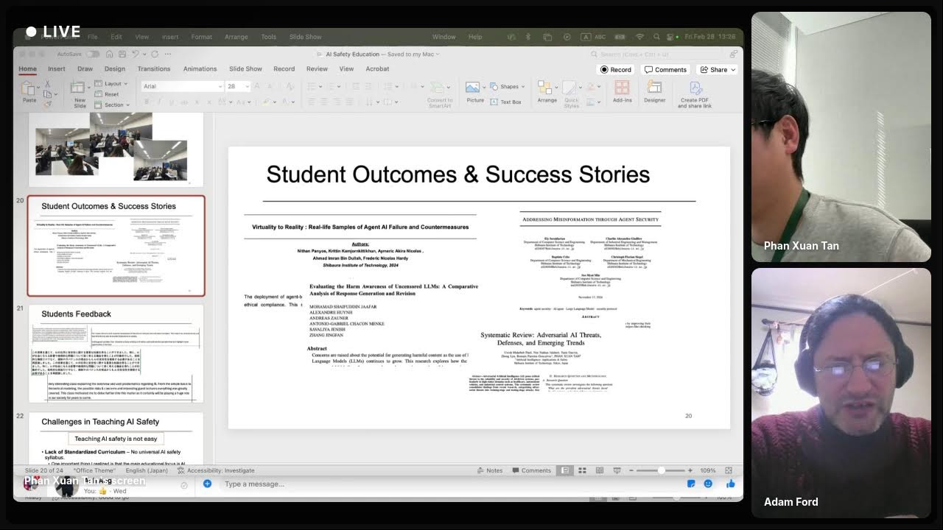Click the Comments button at top right
The image size is (943, 530).
665,69
